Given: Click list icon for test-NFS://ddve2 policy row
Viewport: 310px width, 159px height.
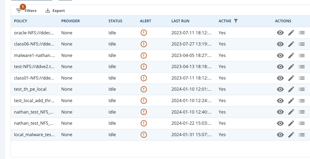Looking at the screenshot, I should (301, 67).
